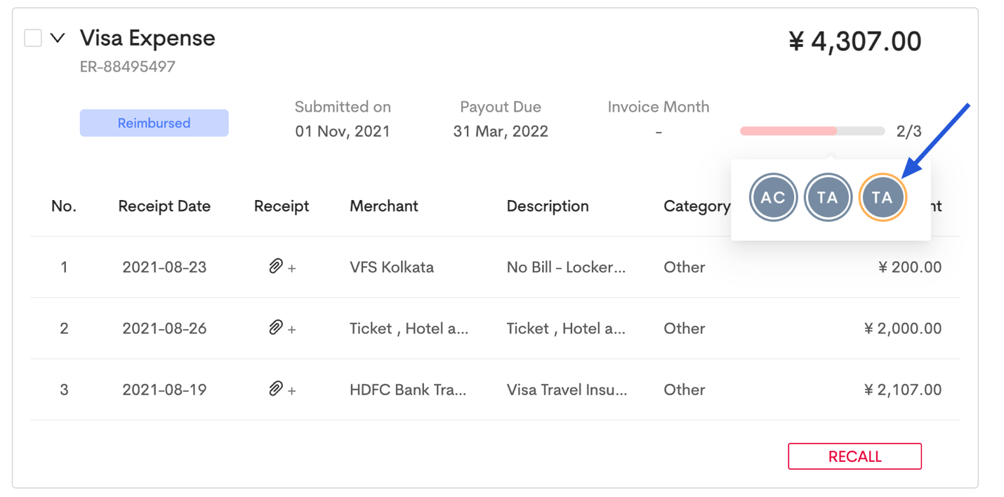Open receipt attachment for VFS Kolkata row
Image resolution: width=1004 pixels, height=497 pixels.
[275, 267]
